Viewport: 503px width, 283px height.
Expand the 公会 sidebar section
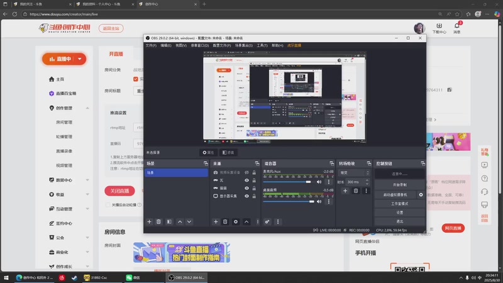click(x=87, y=238)
